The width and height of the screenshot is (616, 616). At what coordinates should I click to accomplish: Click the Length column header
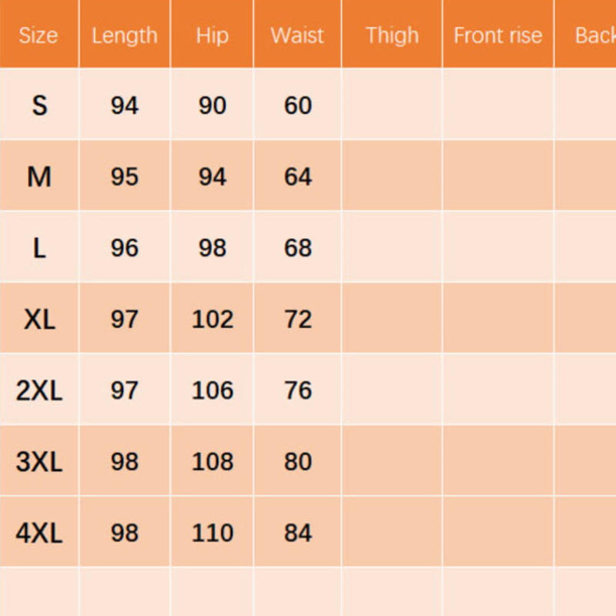(124, 35)
